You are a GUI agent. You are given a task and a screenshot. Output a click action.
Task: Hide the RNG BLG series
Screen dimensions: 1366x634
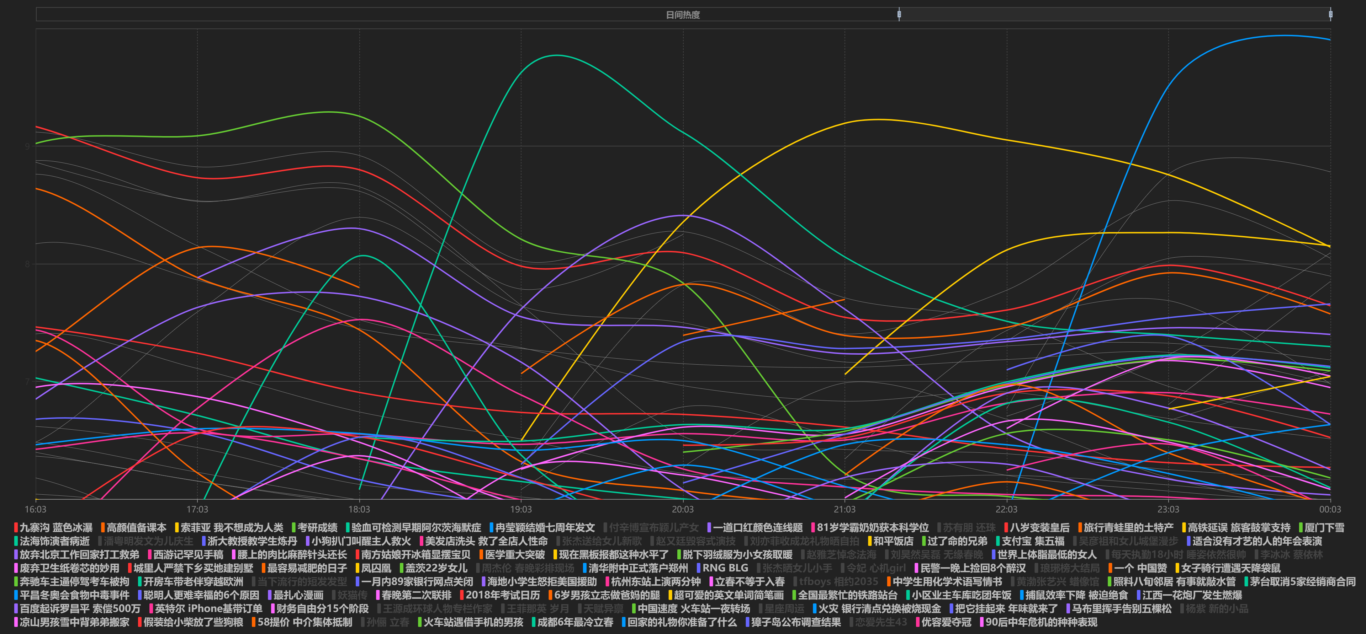click(x=722, y=568)
